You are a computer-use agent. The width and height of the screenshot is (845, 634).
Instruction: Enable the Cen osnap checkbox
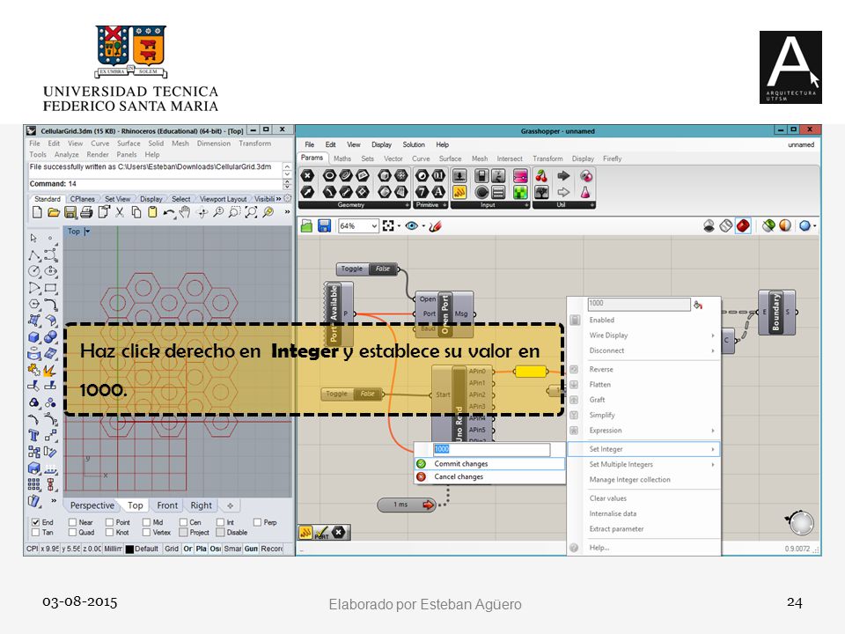pyautogui.click(x=183, y=522)
